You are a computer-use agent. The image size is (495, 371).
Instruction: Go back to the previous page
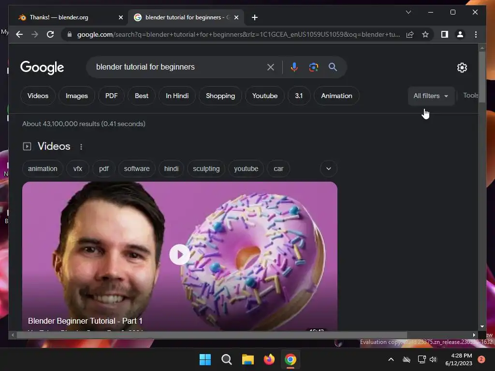[x=19, y=34]
